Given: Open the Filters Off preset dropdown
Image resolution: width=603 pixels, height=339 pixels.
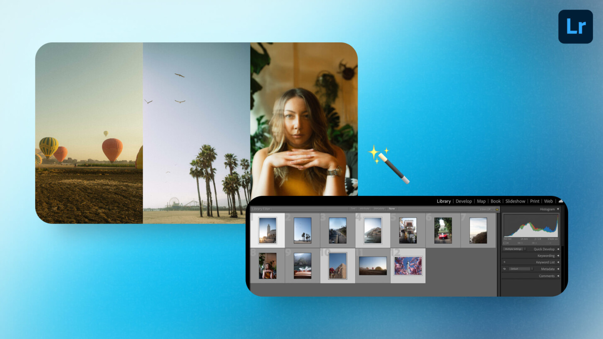Looking at the screenshot, I should click(486, 209).
